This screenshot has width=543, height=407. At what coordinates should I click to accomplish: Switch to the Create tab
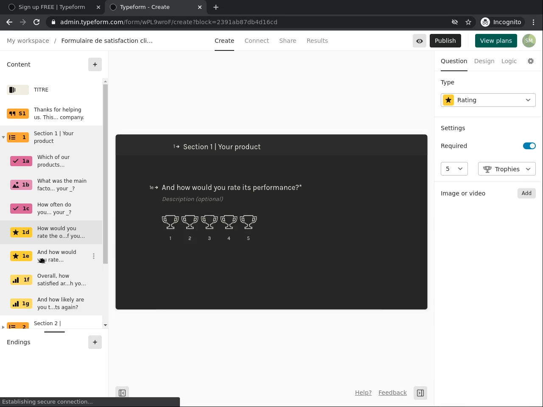tap(224, 41)
